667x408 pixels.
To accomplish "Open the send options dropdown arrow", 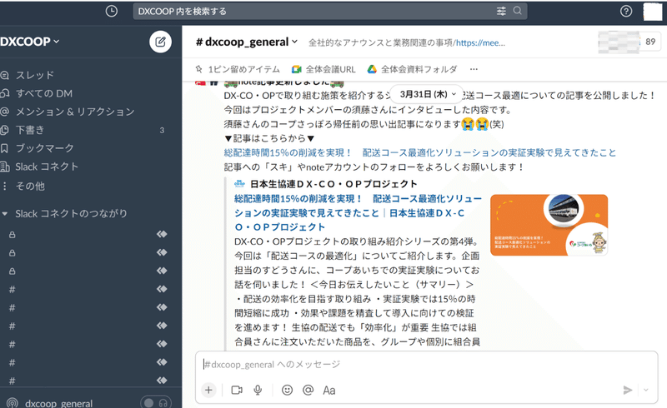I will tap(645, 391).
